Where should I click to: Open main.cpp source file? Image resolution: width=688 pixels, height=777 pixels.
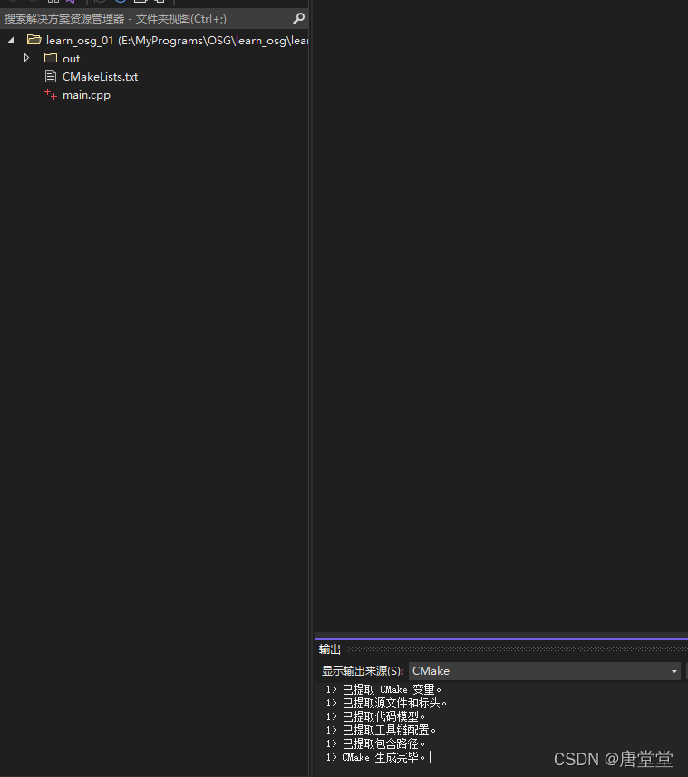(86, 95)
